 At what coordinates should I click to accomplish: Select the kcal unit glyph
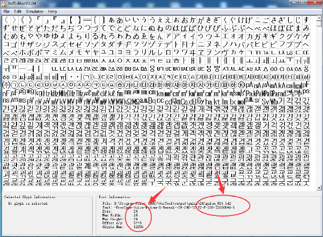point(298,85)
